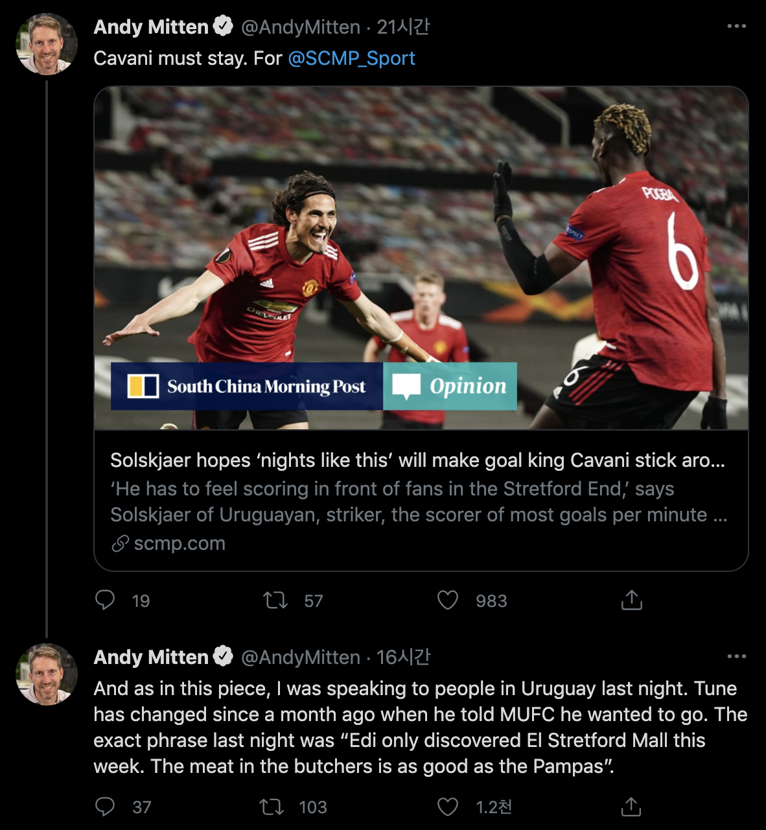Click @AndyMitten handle on the second tweet
This screenshot has height=830, width=766.
coord(300,657)
